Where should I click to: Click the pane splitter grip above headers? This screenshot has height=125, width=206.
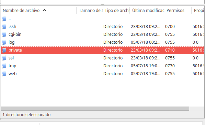(102, 4)
